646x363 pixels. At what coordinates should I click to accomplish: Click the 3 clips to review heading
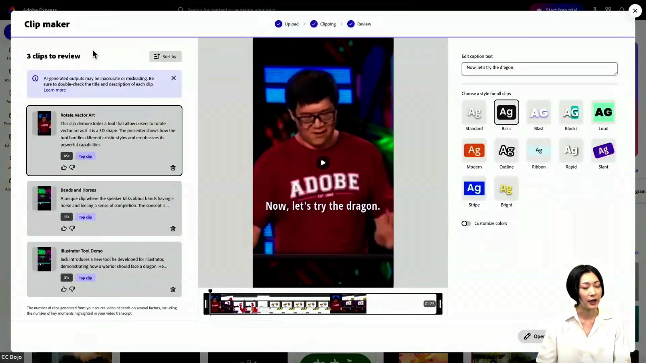54,56
